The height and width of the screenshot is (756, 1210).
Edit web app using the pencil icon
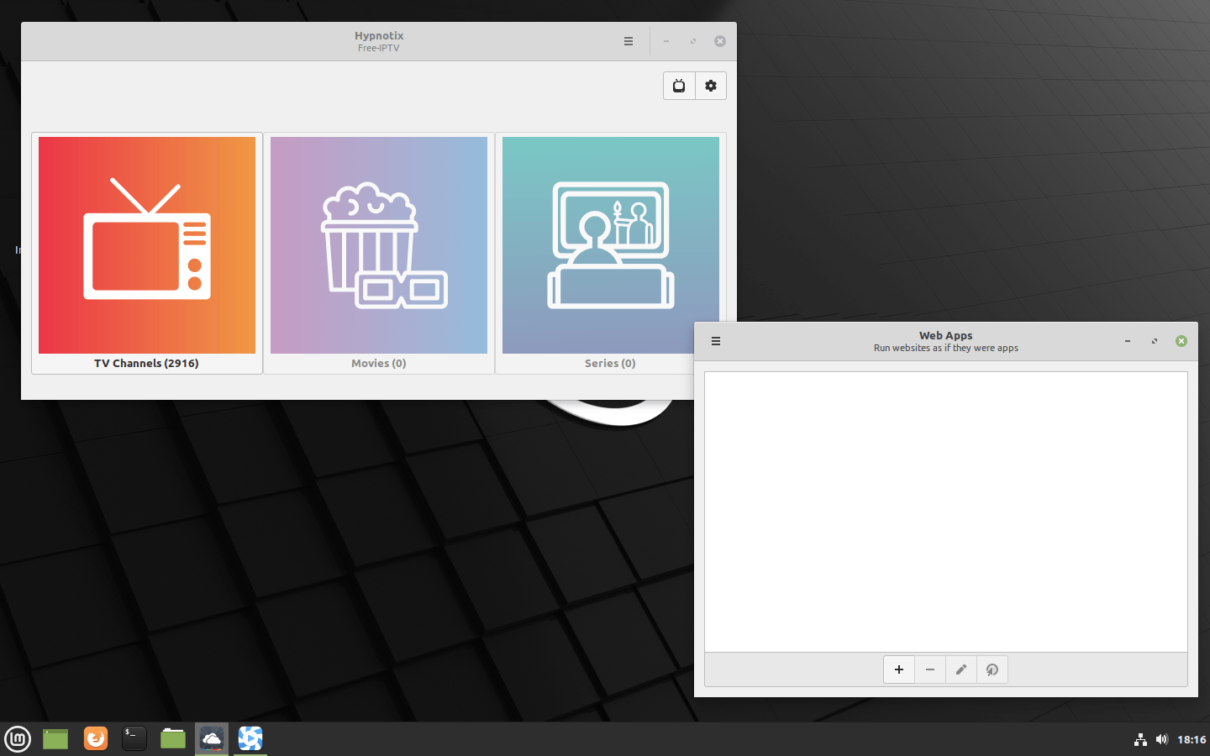coord(961,669)
